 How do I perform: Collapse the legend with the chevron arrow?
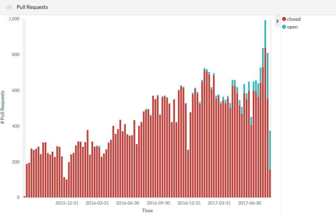tap(277, 21)
